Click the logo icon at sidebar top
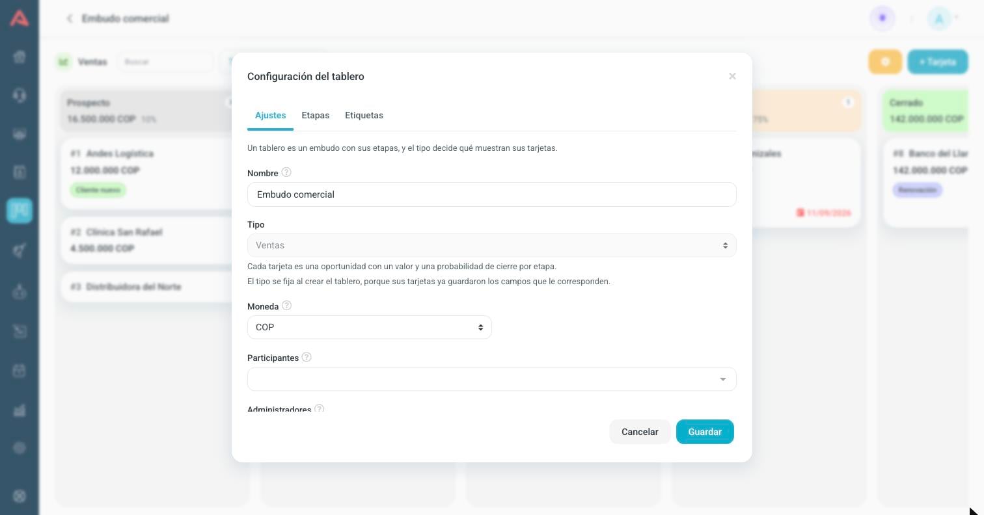Image resolution: width=984 pixels, height=515 pixels. click(20, 18)
